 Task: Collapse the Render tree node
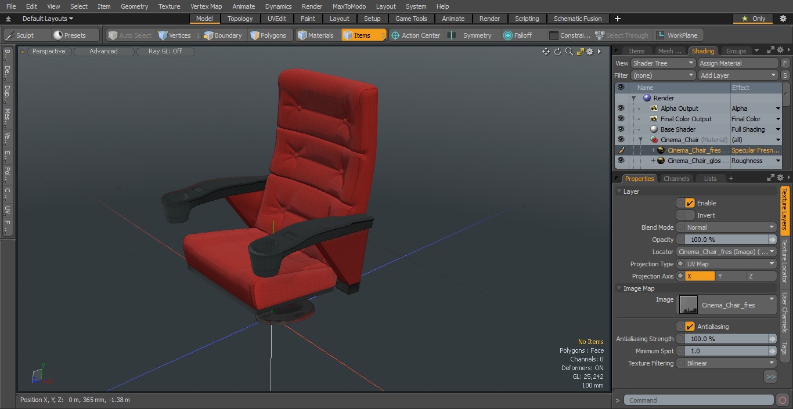(634, 98)
